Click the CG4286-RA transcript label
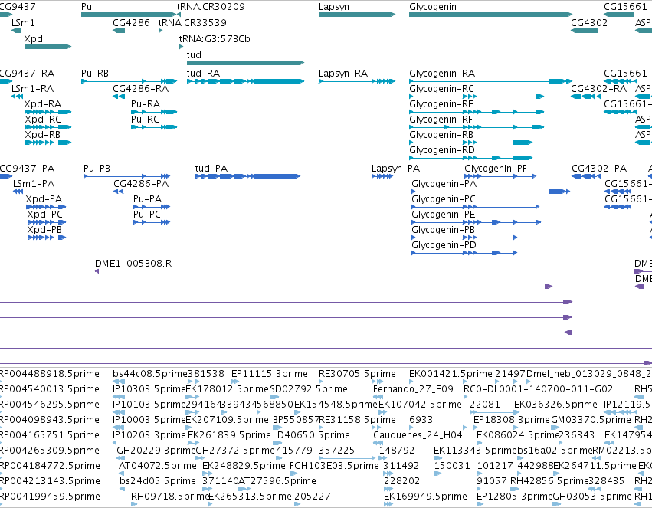652x508 pixels. pos(140,89)
